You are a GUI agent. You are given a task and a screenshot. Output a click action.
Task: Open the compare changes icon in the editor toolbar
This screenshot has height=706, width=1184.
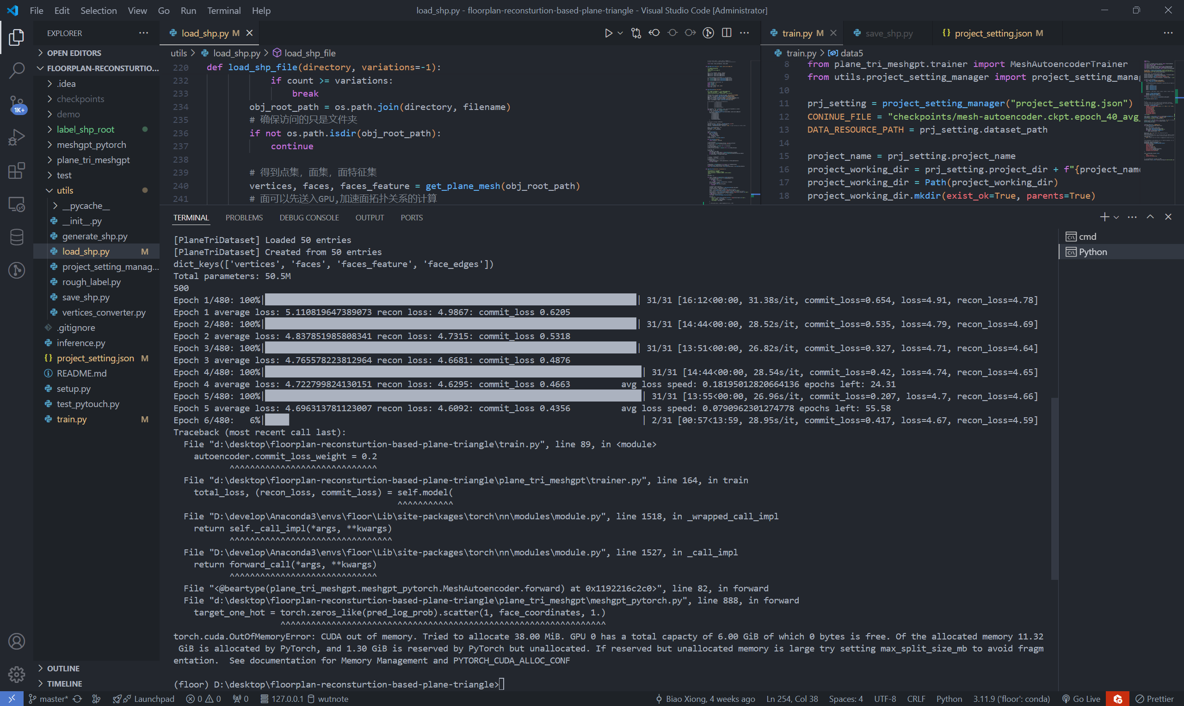click(636, 33)
